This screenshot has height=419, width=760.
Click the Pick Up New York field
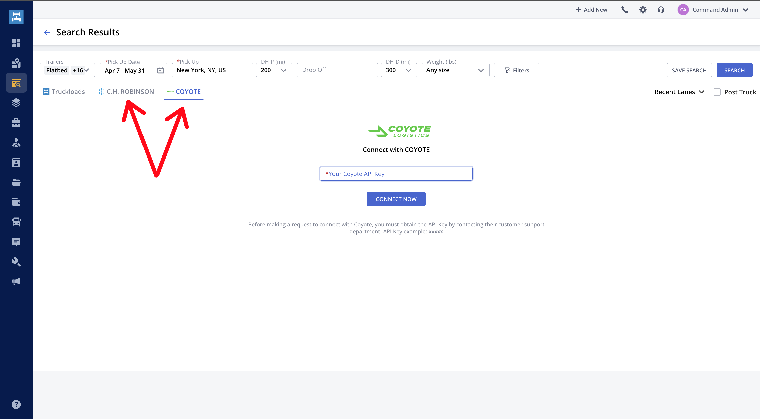point(212,70)
